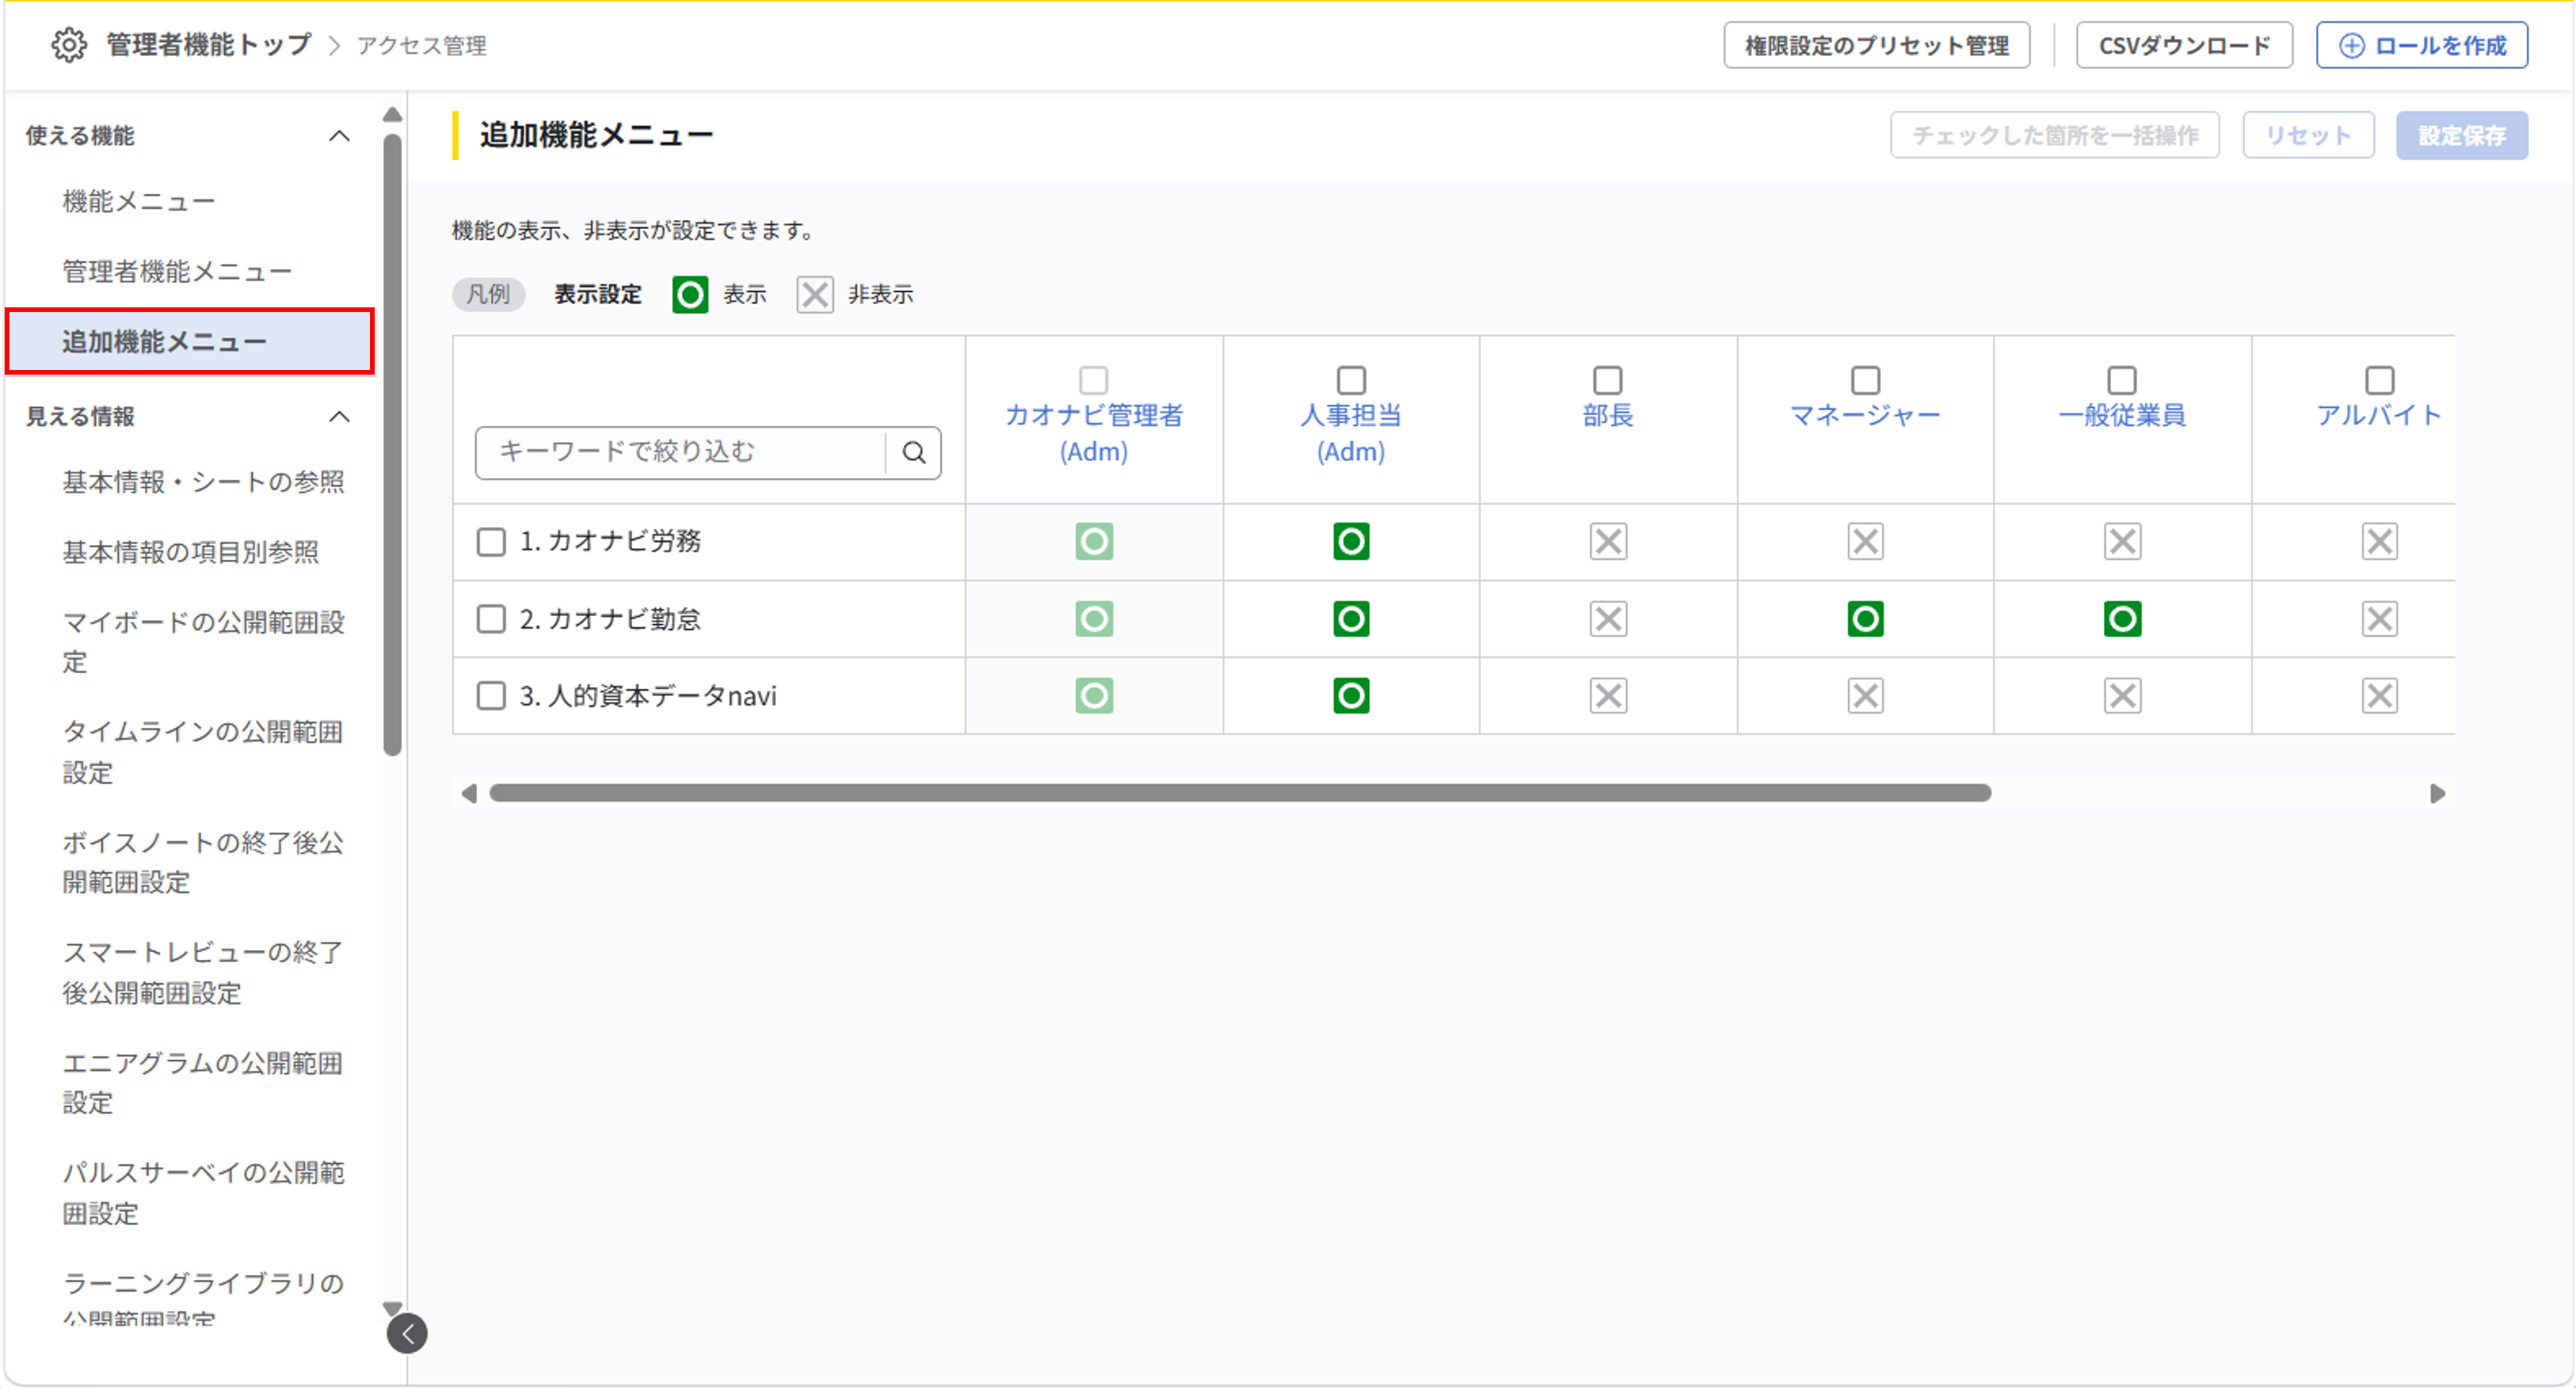Click the settings gear icon in breadcrumb

pos(69,45)
